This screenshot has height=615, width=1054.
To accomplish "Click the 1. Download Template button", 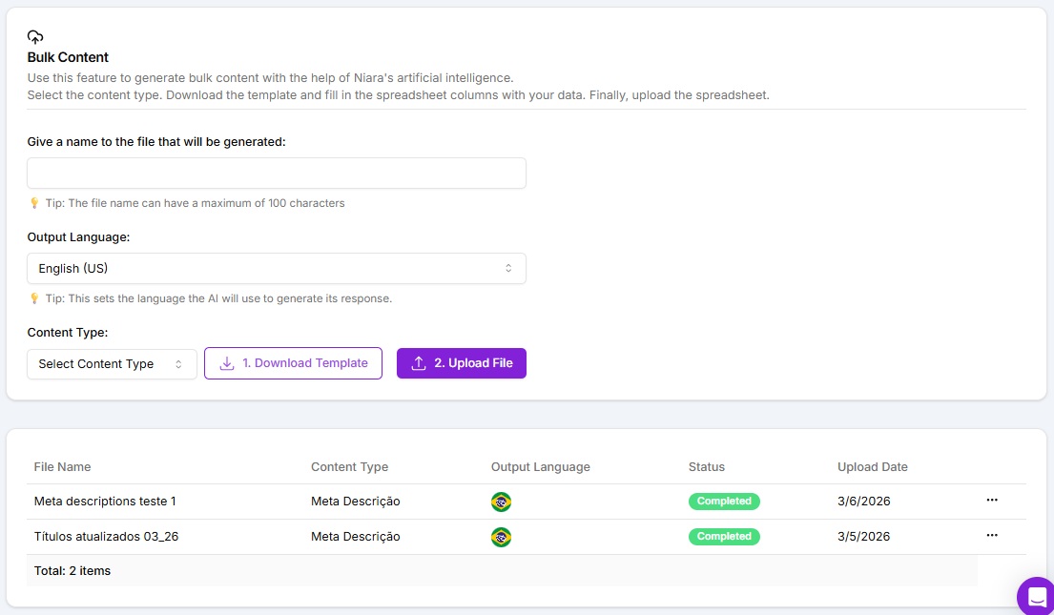I will click(x=293, y=363).
